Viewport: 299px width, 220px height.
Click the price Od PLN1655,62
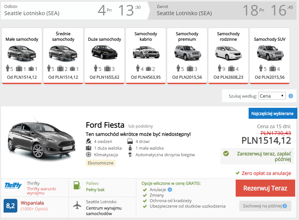coord(105,77)
